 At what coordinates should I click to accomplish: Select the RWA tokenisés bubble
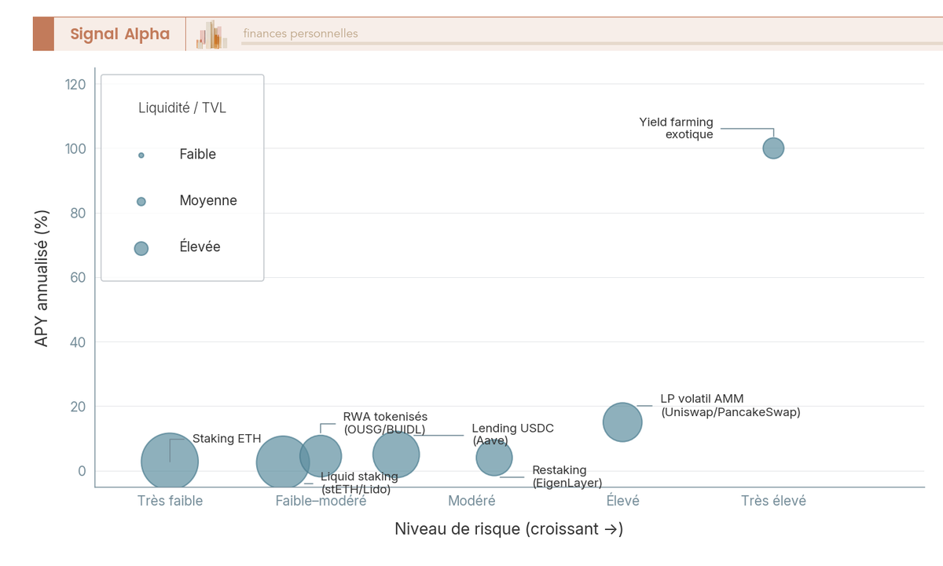321,455
